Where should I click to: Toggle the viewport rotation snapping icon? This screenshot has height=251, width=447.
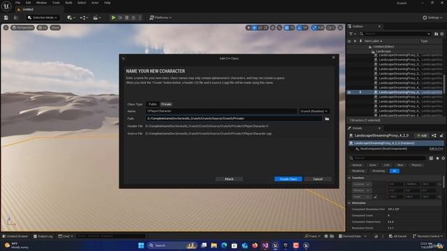(x=300, y=28)
